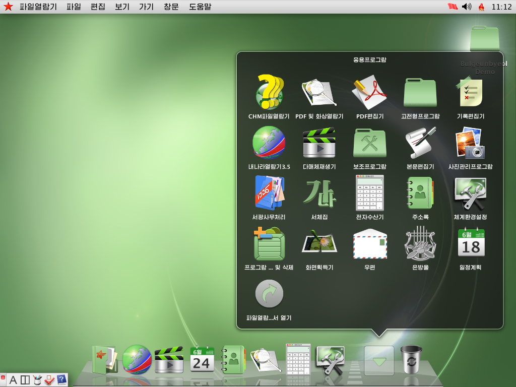
Task: Open the 보기 menu
Action: click(122, 7)
